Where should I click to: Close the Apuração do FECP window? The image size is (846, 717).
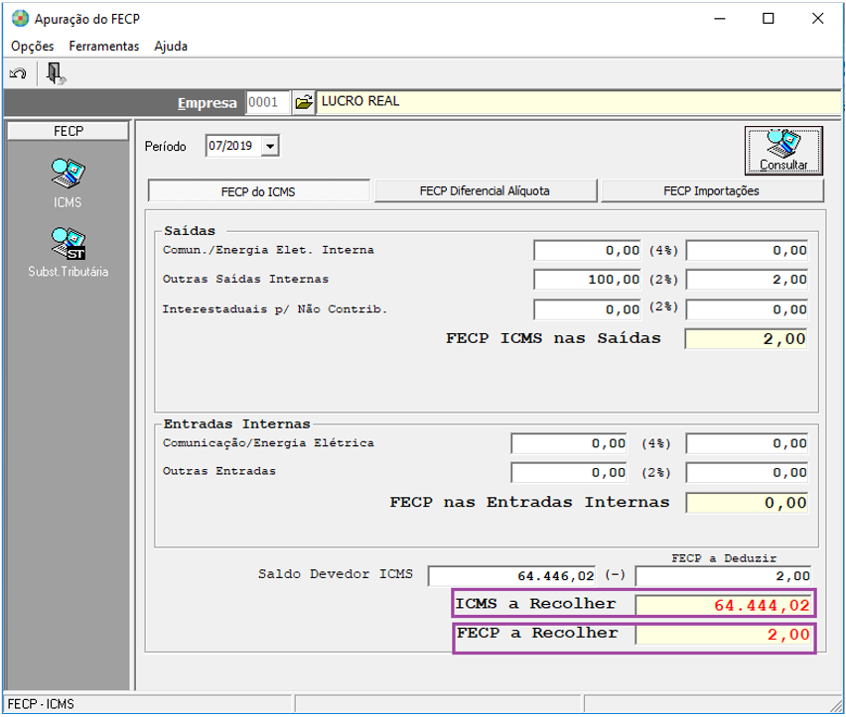pyautogui.click(x=817, y=18)
